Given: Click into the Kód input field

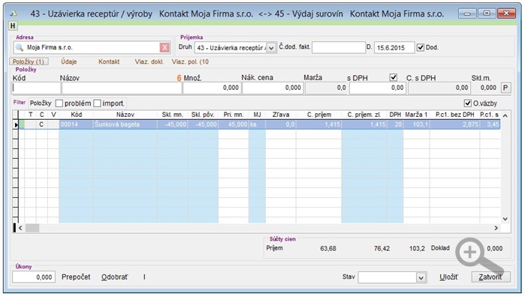Looking at the screenshot, I should tap(36, 88).
